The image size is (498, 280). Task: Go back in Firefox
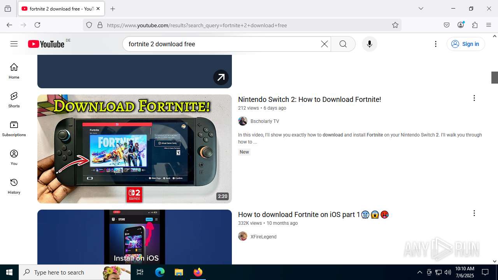pyautogui.click(x=9, y=25)
